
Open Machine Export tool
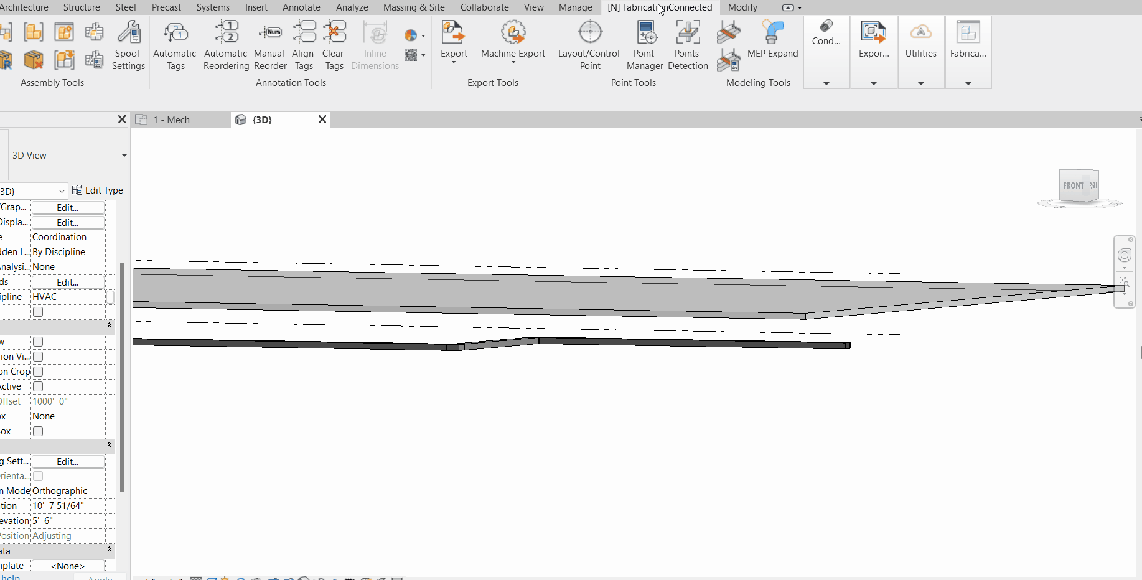(513, 41)
